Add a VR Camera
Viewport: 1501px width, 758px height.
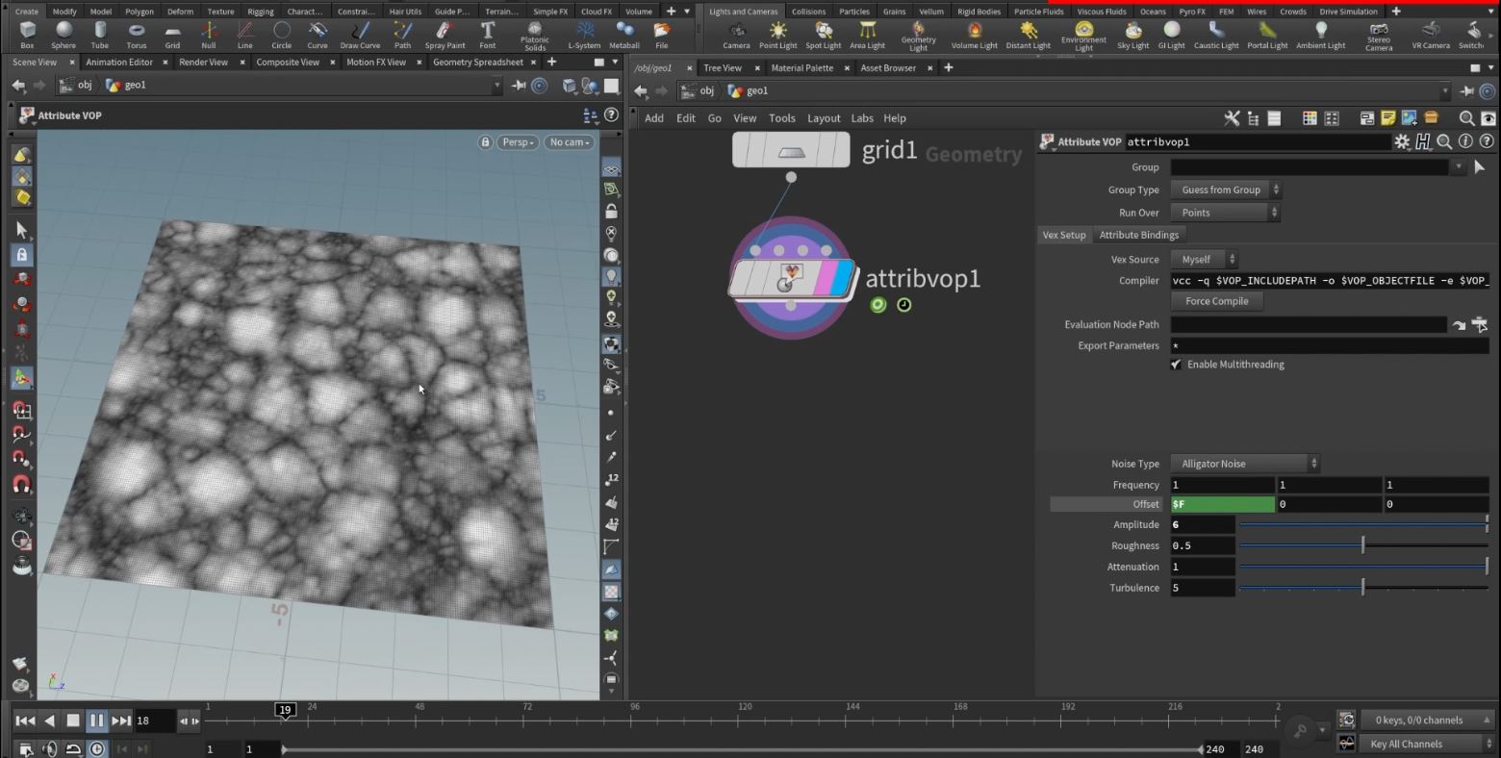(x=1431, y=36)
